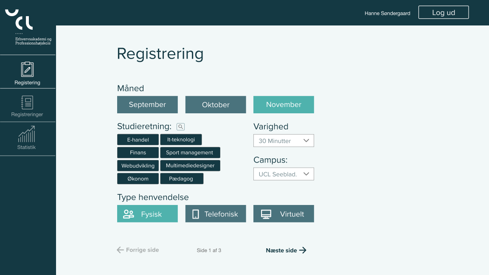Click the Log ud button
489x275 pixels.
(444, 12)
